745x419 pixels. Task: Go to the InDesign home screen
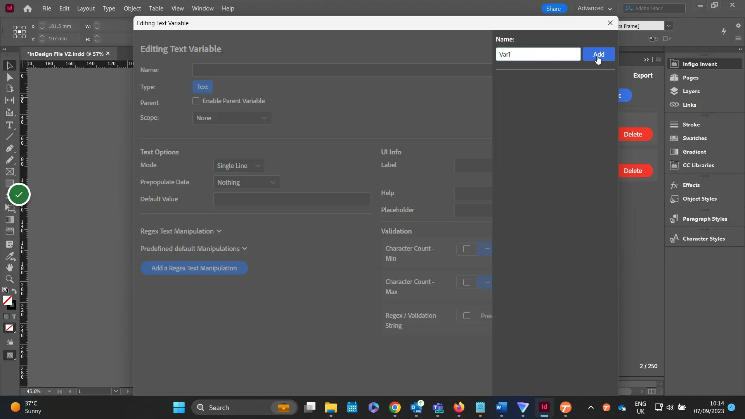pos(28,9)
